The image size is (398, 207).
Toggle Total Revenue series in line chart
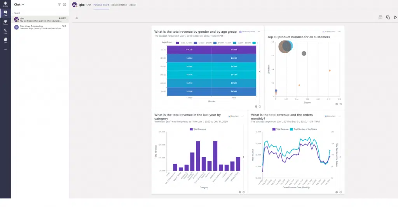281,129
